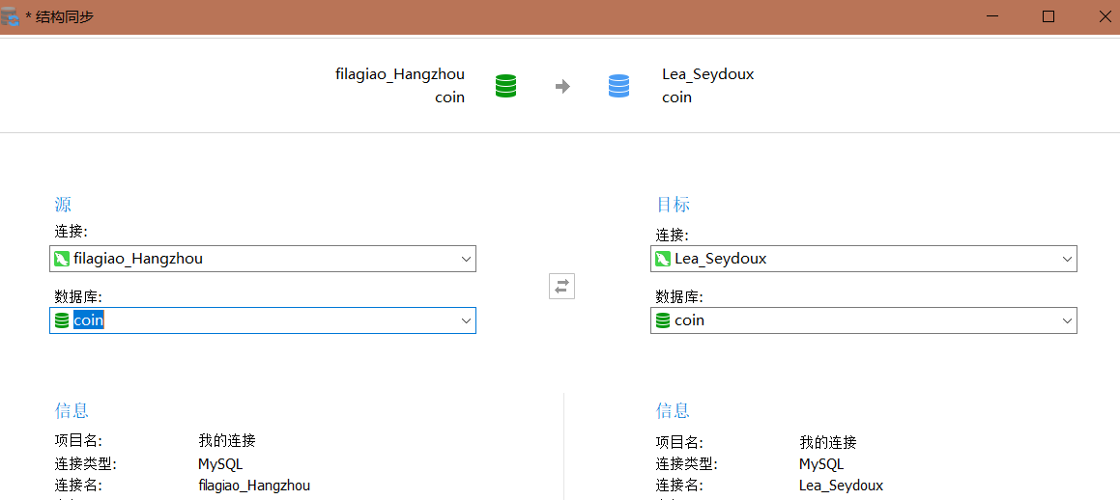Expand source database dropdown arrow
This screenshot has width=1120, height=500.
(x=467, y=321)
